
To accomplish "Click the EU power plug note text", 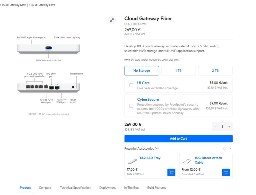I will [151, 60].
